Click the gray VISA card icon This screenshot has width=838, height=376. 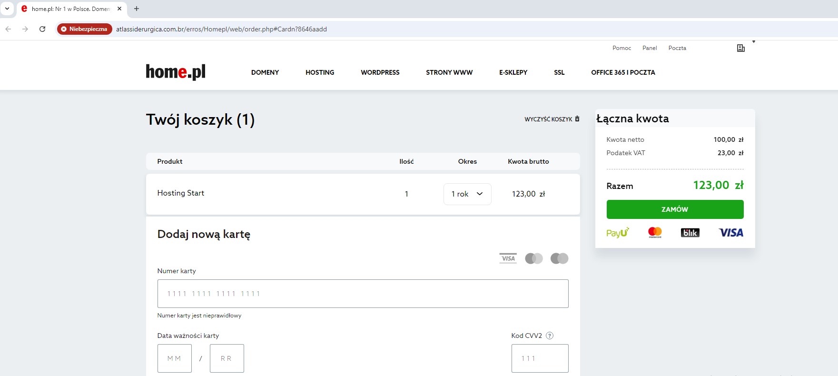click(x=508, y=258)
